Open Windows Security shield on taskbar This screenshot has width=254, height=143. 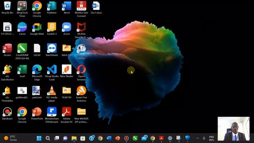[187, 138]
